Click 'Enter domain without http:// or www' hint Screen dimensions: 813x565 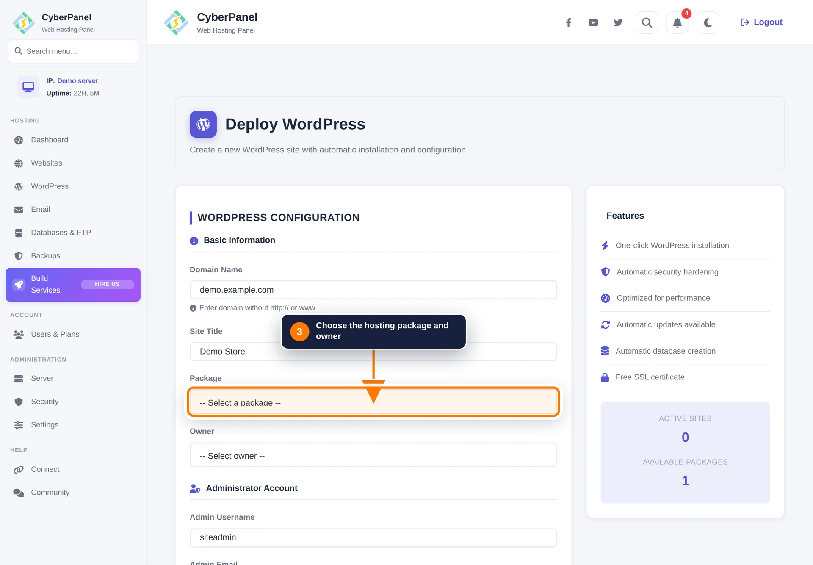[257, 308]
